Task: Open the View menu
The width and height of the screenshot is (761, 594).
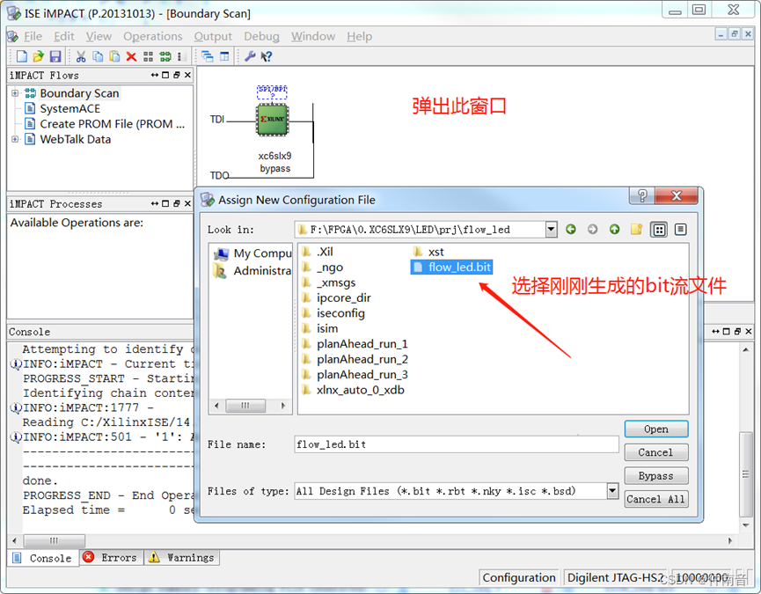Action: click(x=99, y=36)
